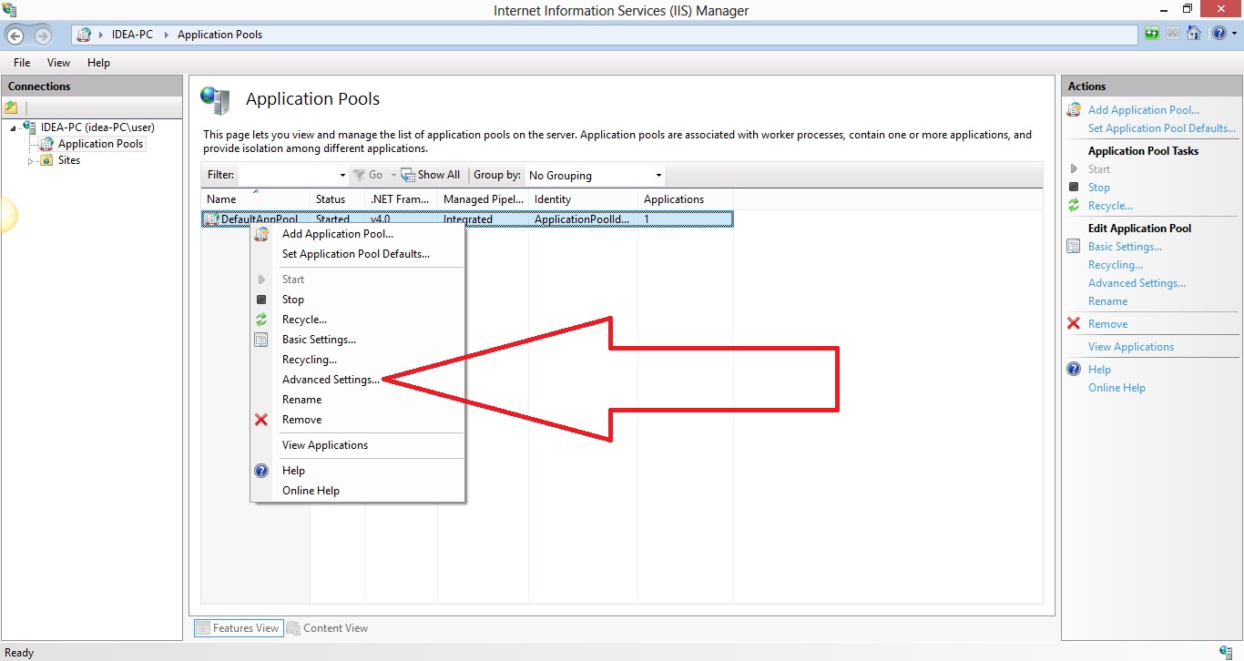The height and width of the screenshot is (661, 1244).
Task: Switch to Content View tab
Action: click(x=328, y=627)
